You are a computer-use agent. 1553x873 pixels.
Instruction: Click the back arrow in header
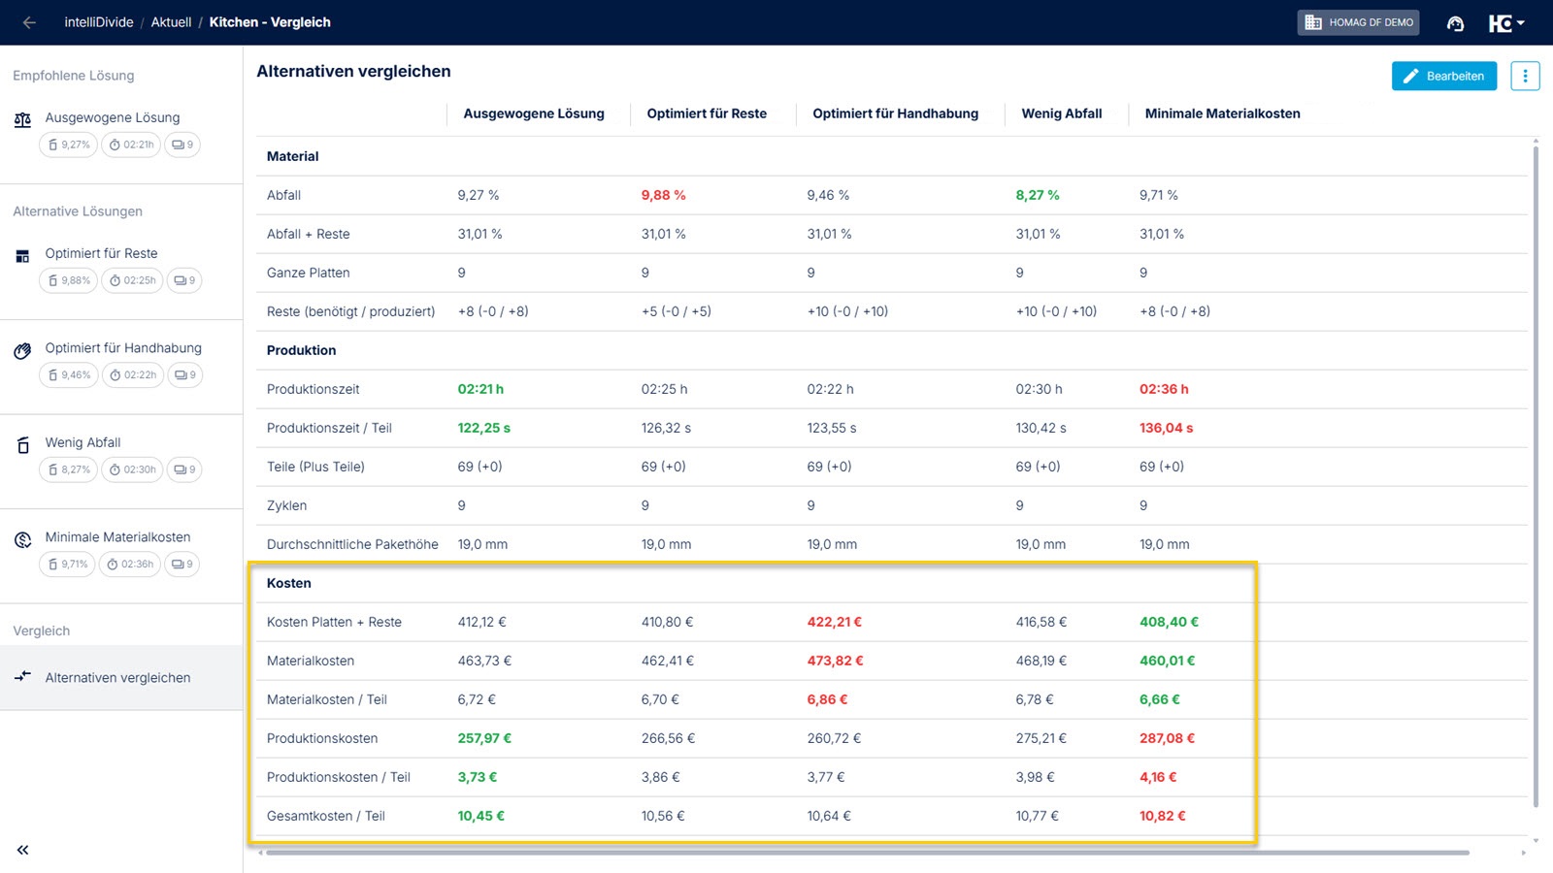click(x=29, y=22)
